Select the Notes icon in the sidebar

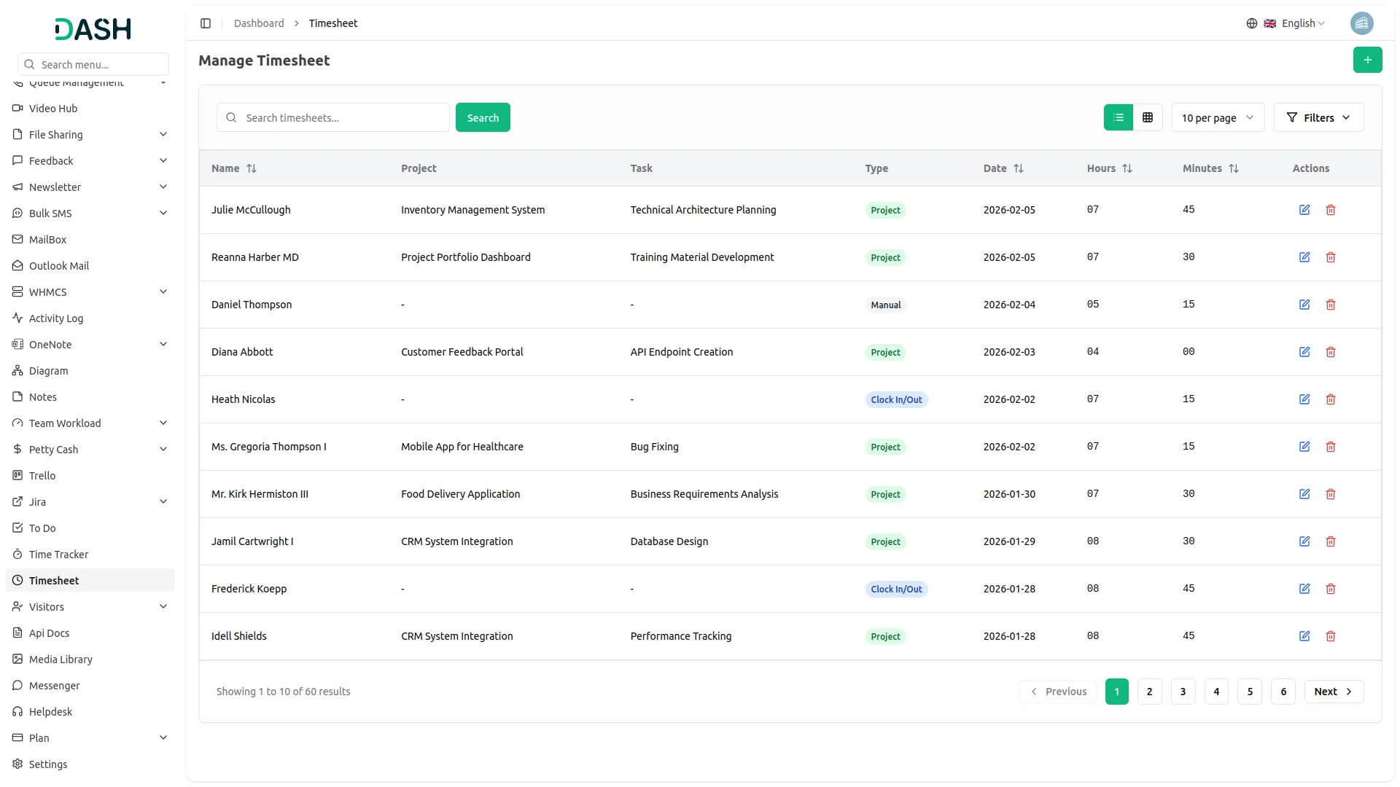[x=17, y=396]
